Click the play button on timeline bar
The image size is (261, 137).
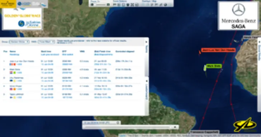(x=175, y=127)
